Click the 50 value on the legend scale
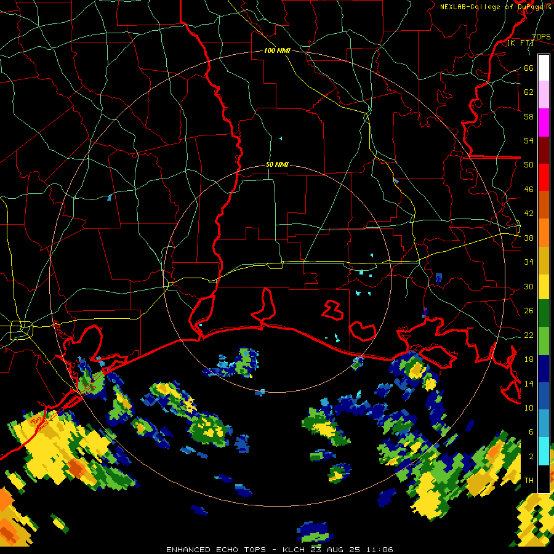Viewport: 554px width, 554px height. [x=529, y=164]
